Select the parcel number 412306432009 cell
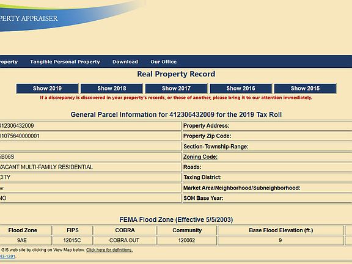This screenshot has width=352, height=264. click(90, 126)
